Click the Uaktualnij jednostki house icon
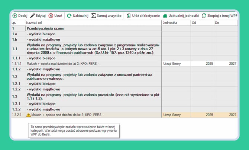 [x=165, y=16]
